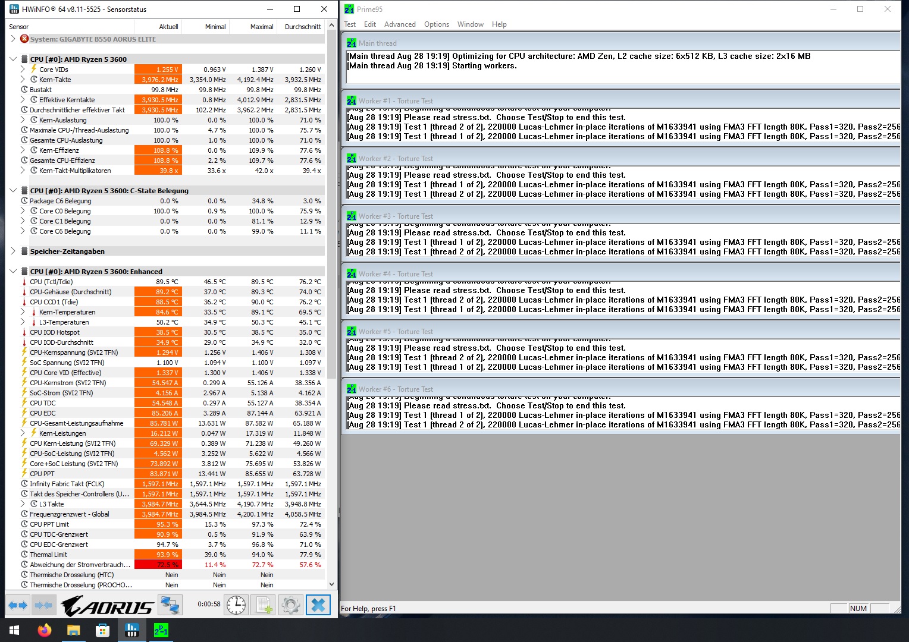Collapse the CPU [#0]: AMD Ryzen 5 3600 group
The width and height of the screenshot is (909, 642).
coord(13,59)
